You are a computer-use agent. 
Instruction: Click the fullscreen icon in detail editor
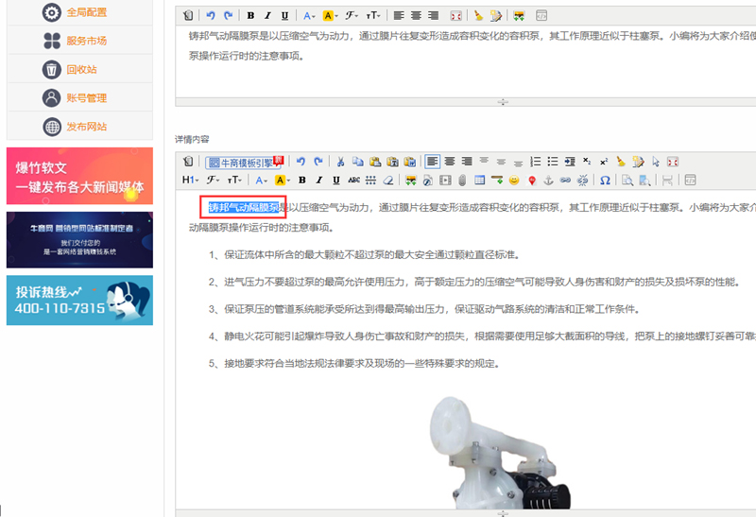(673, 162)
